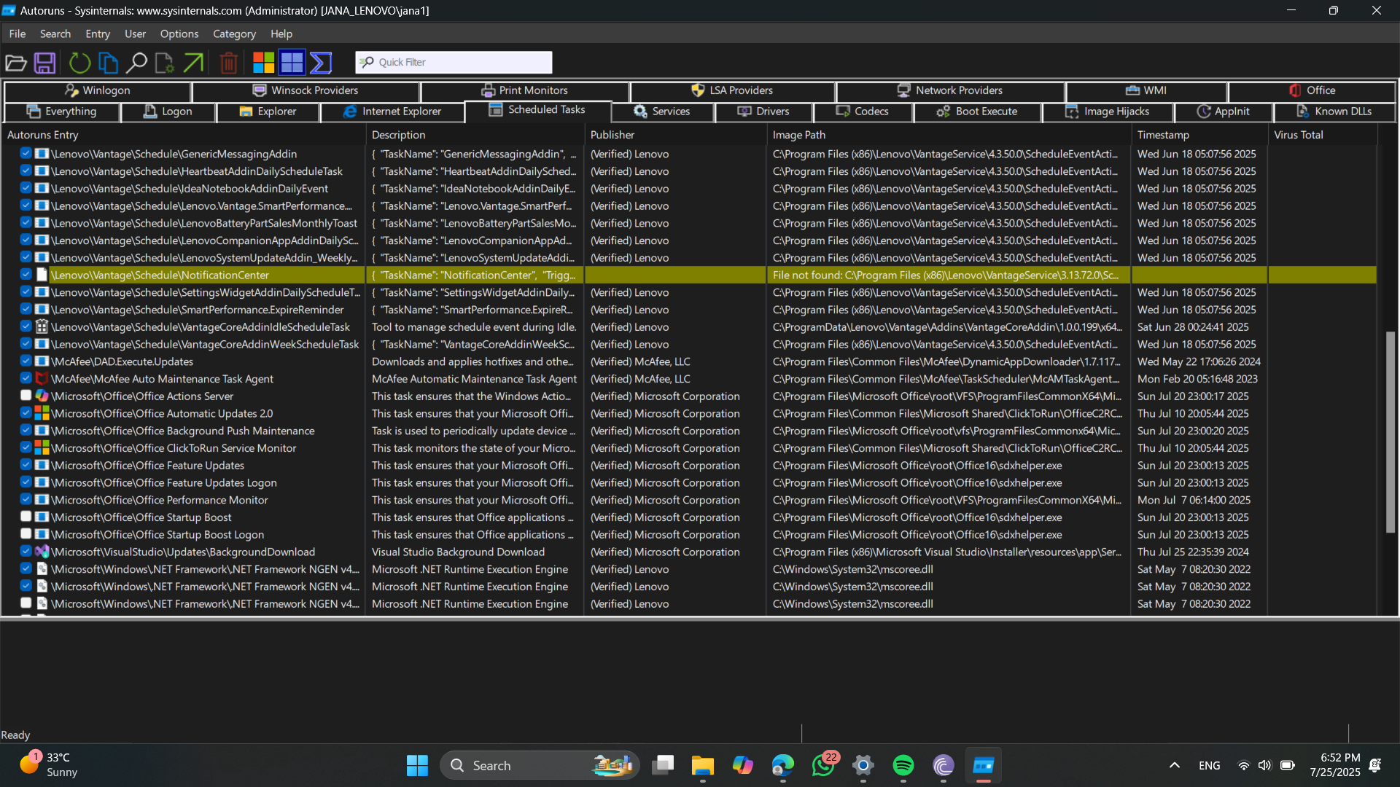Click the Wi-Fi icon in the system tray

(x=1243, y=765)
